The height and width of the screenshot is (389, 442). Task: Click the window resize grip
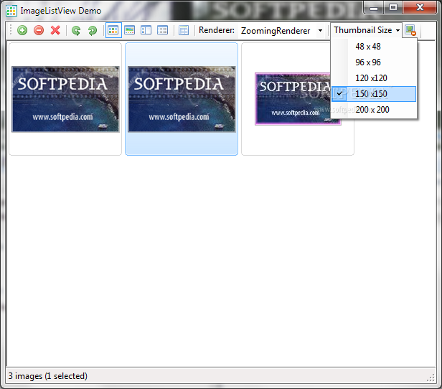pos(431,378)
